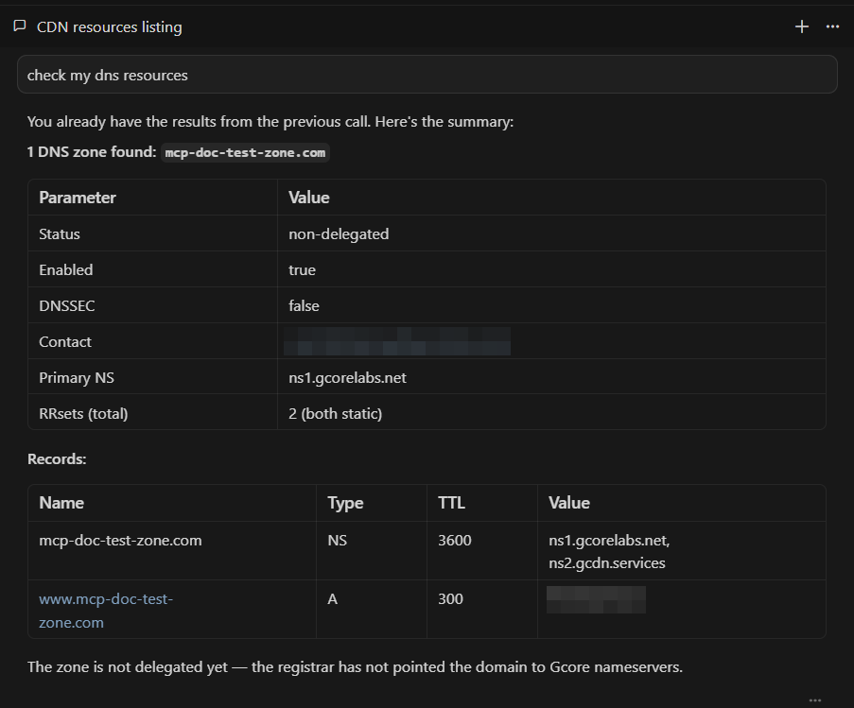
Task: Click the blurred Contact value
Action: coord(397,341)
